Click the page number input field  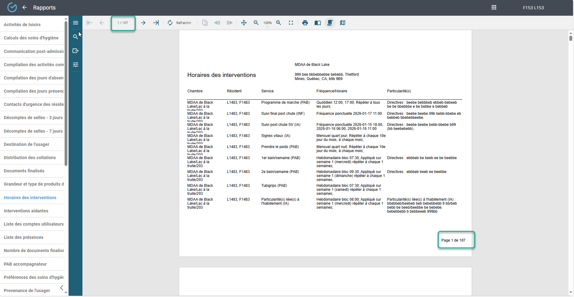click(x=123, y=23)
